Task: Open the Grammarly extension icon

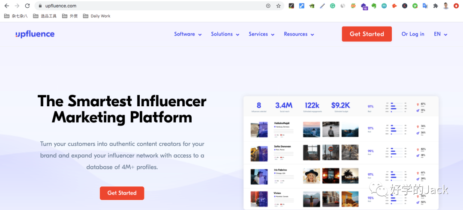Action: [x=332, y=6]
